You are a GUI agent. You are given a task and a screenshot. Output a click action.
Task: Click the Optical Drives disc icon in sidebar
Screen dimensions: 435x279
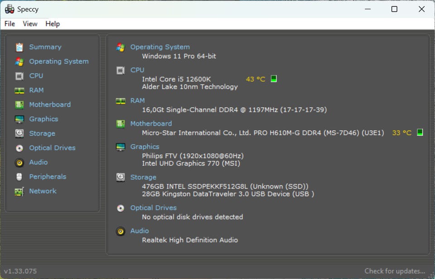click(19, 148)
